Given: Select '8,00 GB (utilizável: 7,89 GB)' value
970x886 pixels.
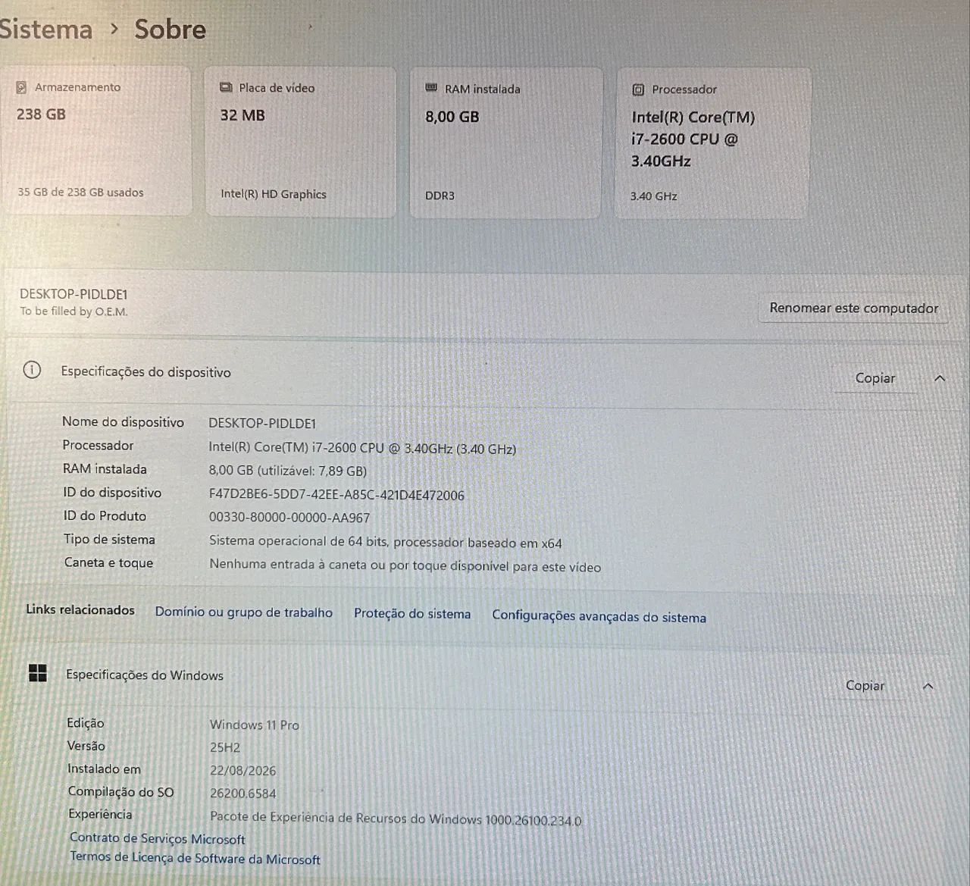Looking at the screenshot, I should tap(288, 471).
